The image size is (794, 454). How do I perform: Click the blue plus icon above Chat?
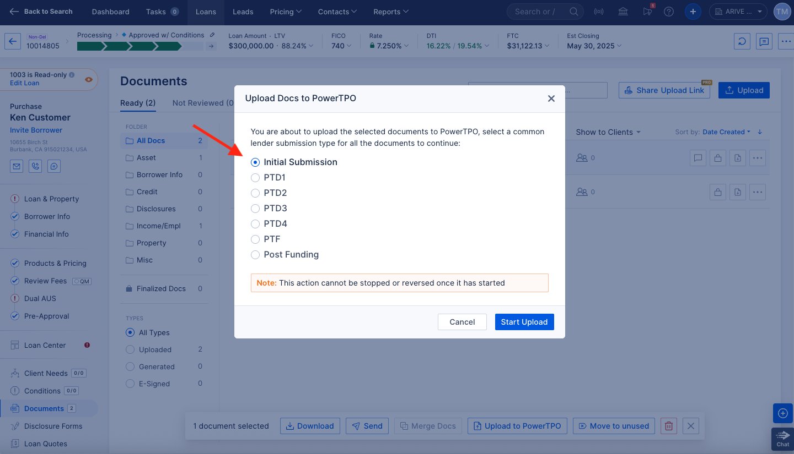[783, 413]
